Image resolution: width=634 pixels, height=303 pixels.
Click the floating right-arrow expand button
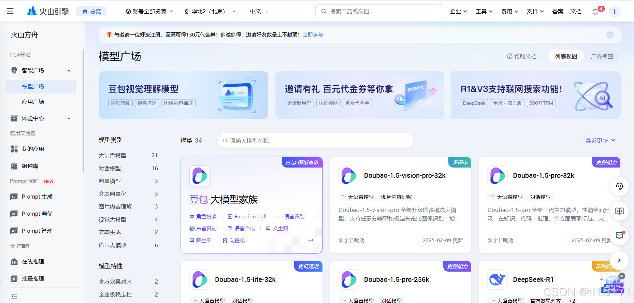coord(619,260)
